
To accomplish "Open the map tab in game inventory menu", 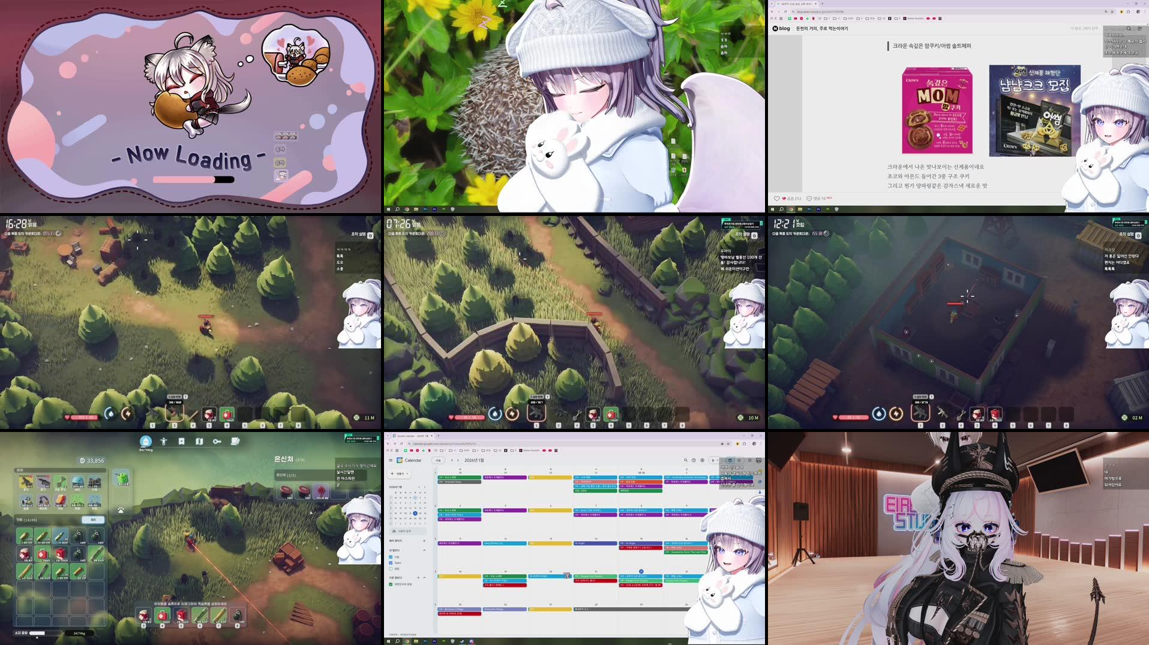I will pyautogui.click(x=199, y=441).
